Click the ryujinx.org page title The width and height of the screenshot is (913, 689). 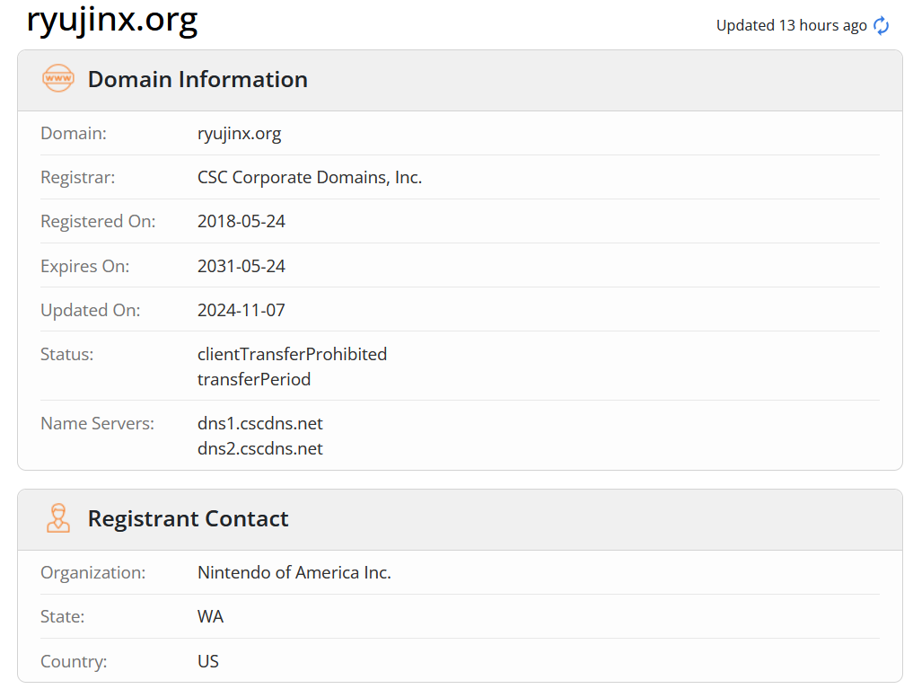[x=112, y=20]
